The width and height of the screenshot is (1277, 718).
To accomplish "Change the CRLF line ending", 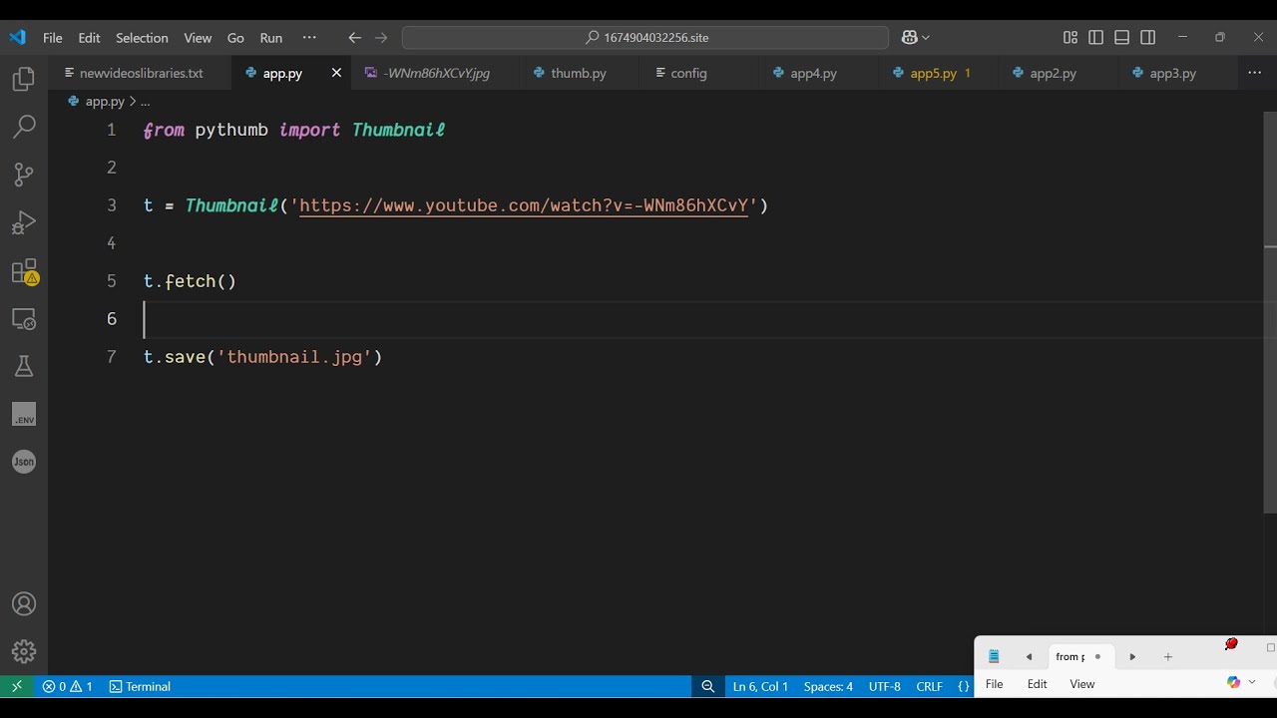I will pyautogui.click(x=929, y=686).
